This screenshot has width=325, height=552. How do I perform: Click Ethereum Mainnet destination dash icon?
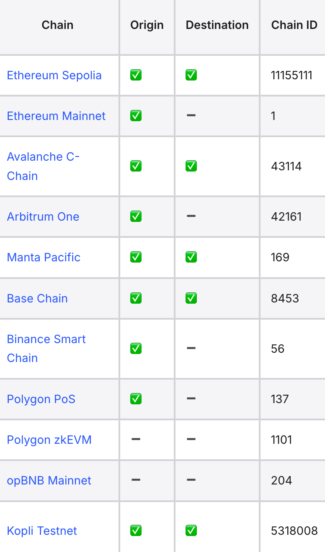pyautogui.click(x=191, y=115)
